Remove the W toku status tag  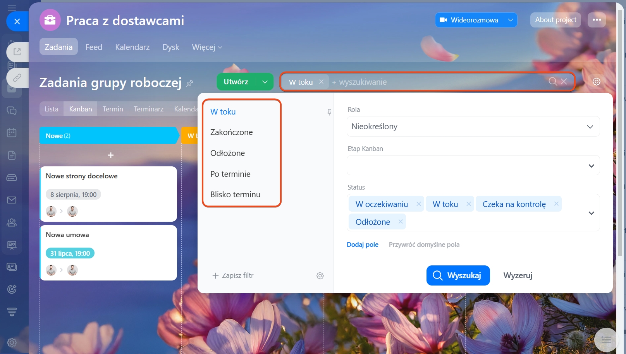[x=469, y=204]
